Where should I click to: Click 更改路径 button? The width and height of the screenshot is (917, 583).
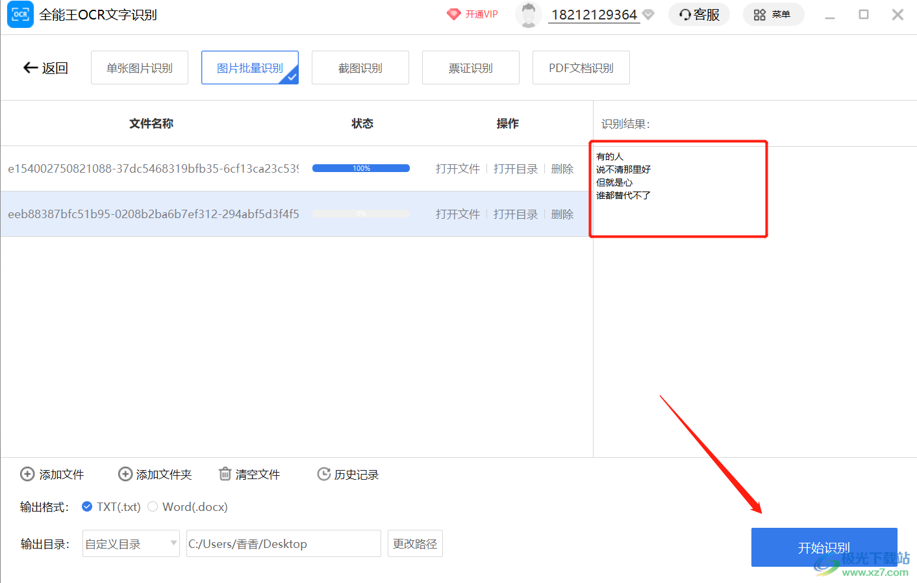(x=415, y=543)
